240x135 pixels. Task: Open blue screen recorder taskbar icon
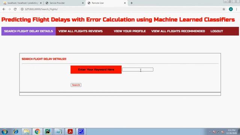[x=81, y=132]
